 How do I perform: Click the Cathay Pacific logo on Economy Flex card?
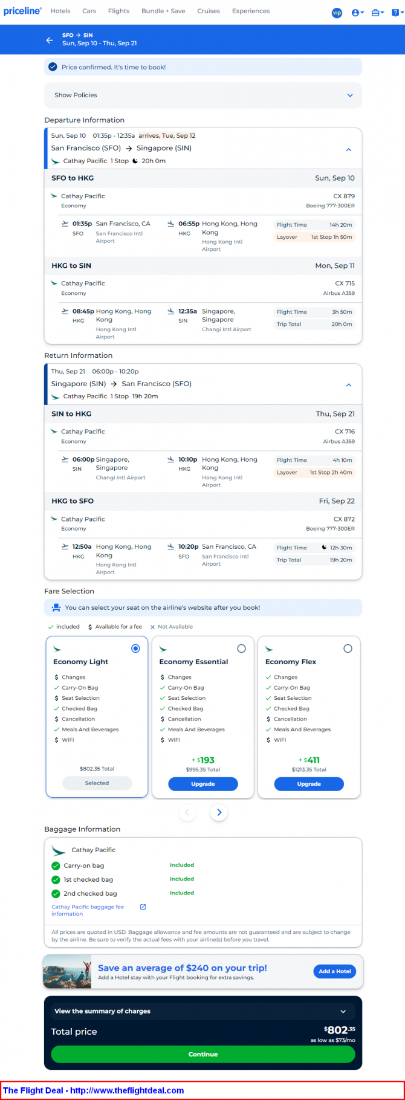pyautogui.click(x=269, y=649)
